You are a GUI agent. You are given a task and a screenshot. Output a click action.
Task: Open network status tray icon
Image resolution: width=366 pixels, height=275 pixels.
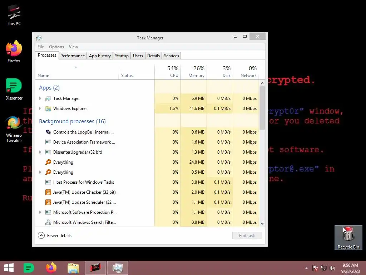324,268
